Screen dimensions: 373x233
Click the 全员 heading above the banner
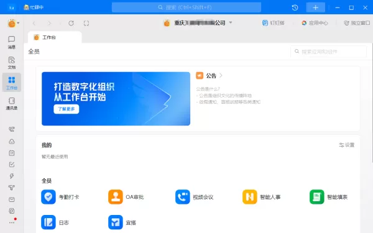(34, 52)
